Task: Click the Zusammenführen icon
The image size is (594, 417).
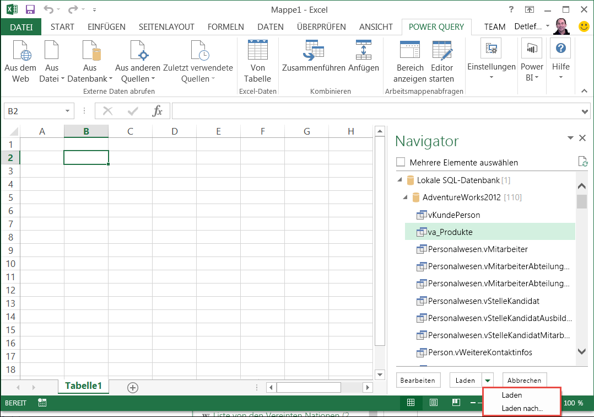Action: click(314, 50)
